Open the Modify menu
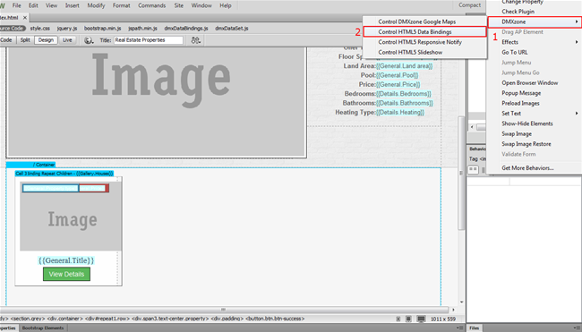 tap(96, 5)
